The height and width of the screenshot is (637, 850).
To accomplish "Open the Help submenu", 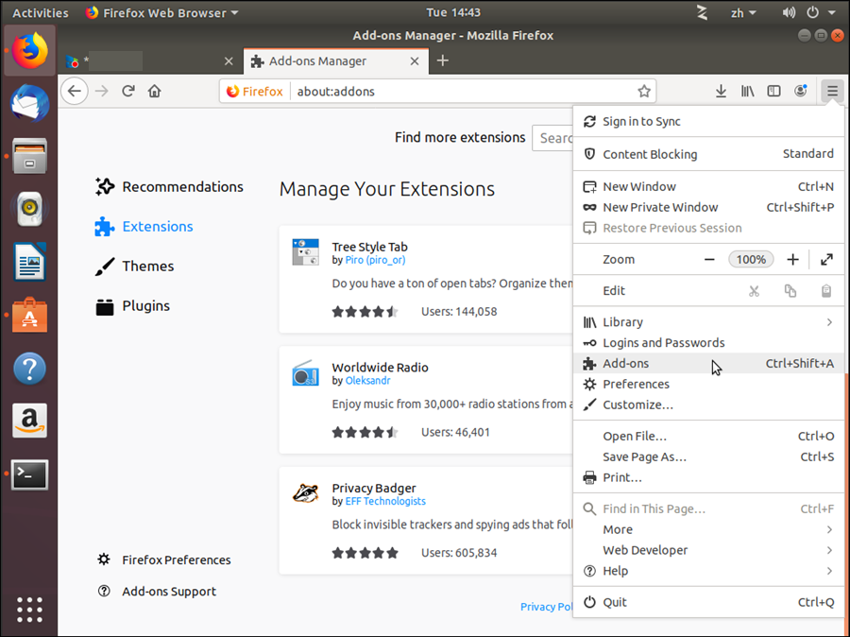I will point(828,571).
